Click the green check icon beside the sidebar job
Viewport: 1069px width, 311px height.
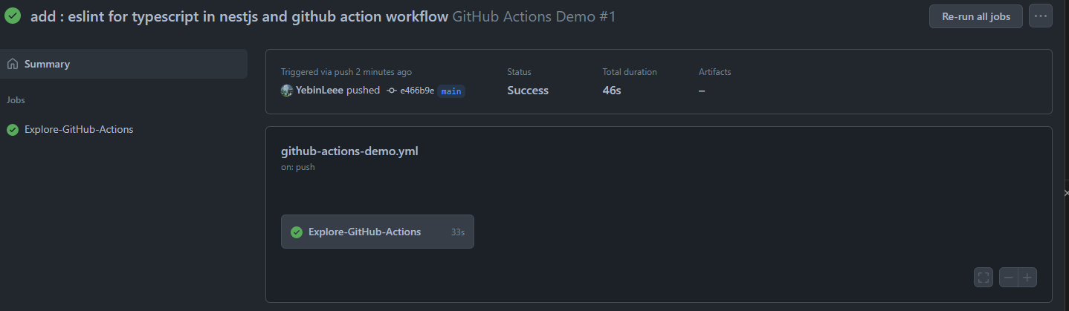pyautogui.click(x=13, y=130)
